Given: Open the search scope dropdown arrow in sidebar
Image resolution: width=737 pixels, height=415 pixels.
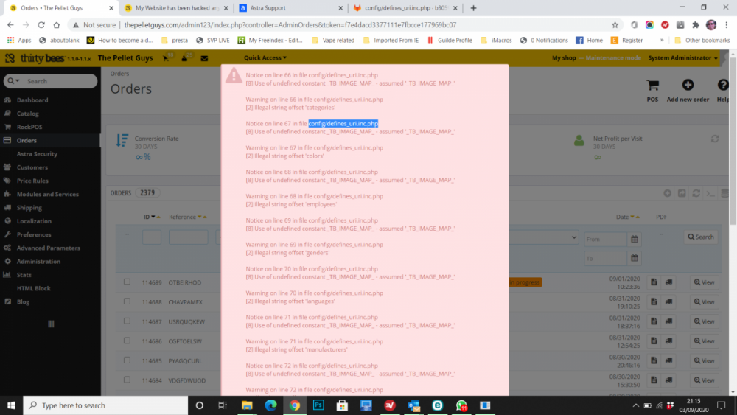Looking at the screenshot, I should (15, 81).
